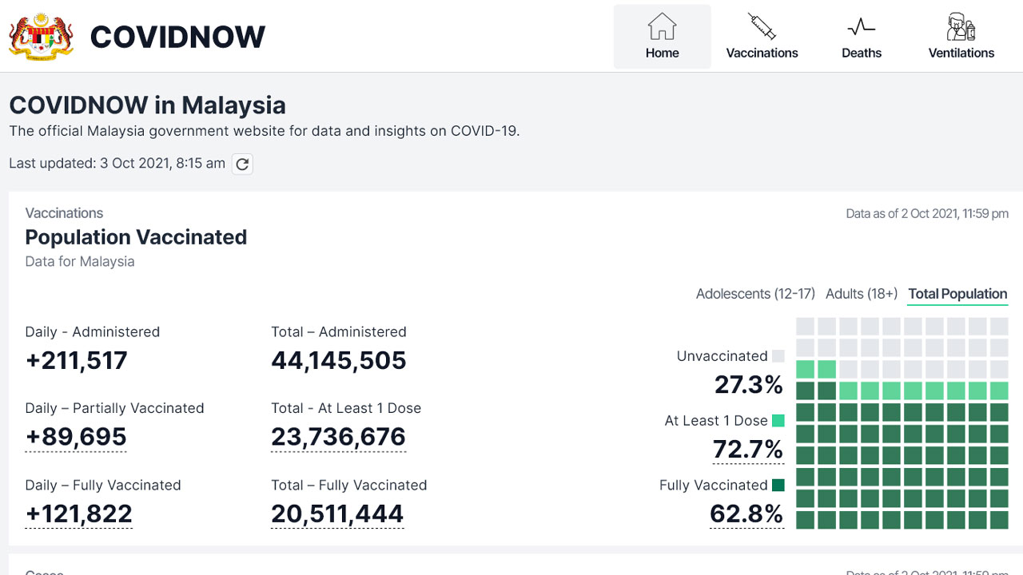Click the Unvaccinated grey legend swatch

point(778,356)
